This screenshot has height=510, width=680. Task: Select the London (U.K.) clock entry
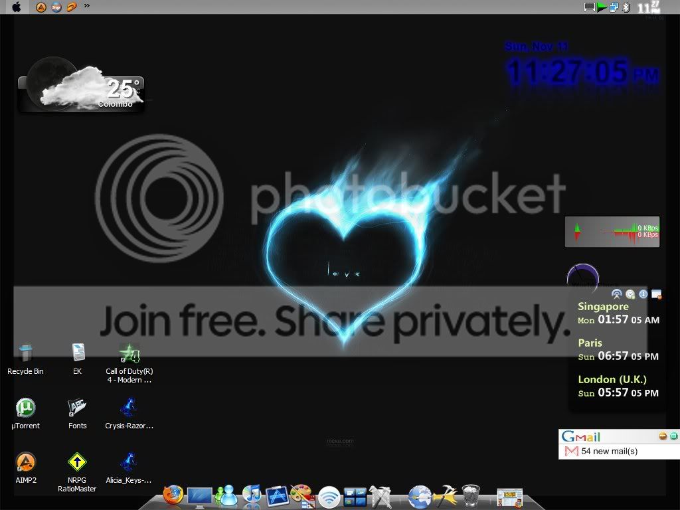tap(618, 386)
